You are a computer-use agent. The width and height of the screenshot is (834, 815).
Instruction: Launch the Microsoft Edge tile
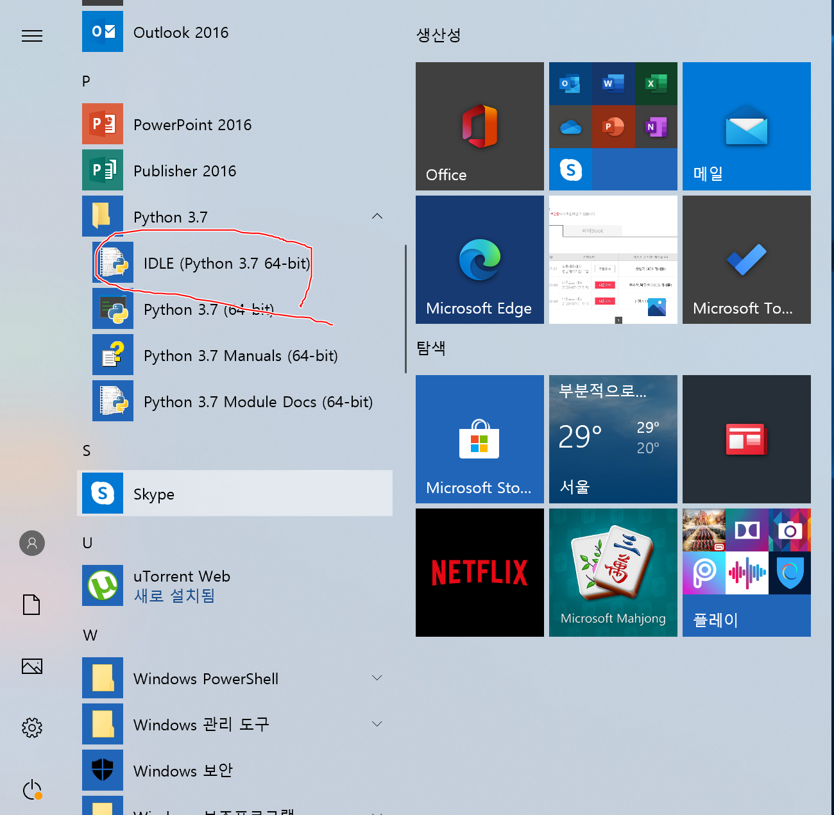[480, 260]
